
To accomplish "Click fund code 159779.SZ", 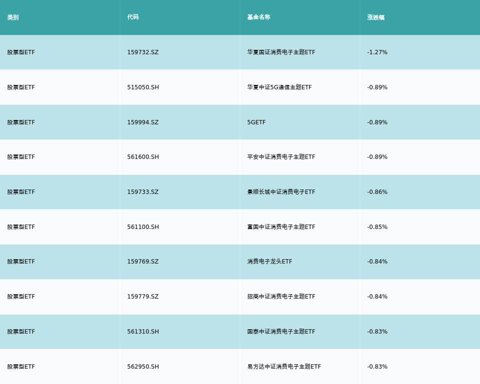I will pos(142,296).
